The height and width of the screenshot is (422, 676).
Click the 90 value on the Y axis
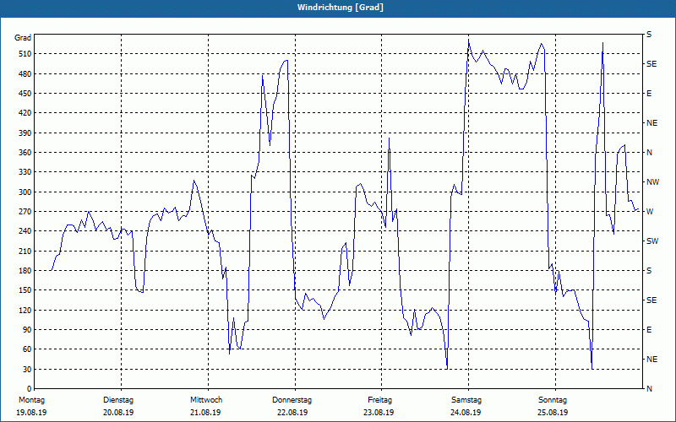pos(27,330)
